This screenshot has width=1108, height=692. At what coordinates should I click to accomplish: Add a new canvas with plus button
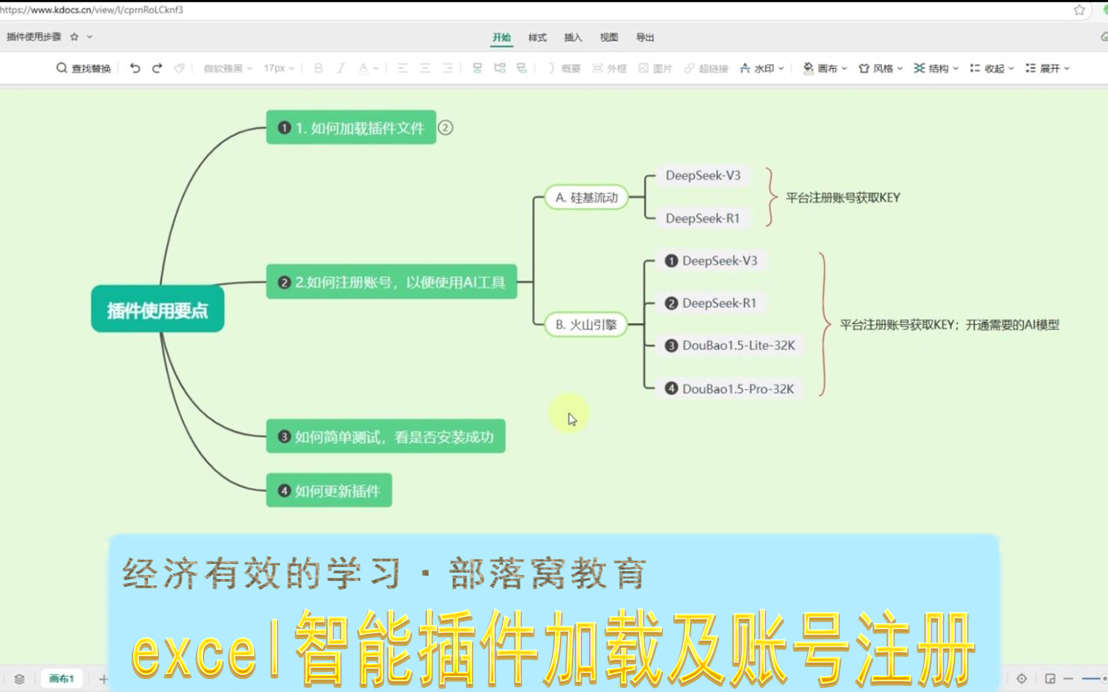click(x=103, y=679)
